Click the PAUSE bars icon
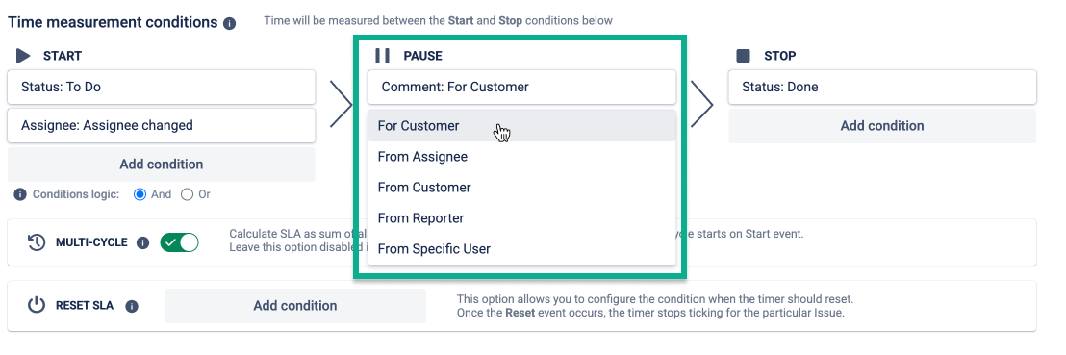Viewport: 1066px width, 355px height. 383,56
